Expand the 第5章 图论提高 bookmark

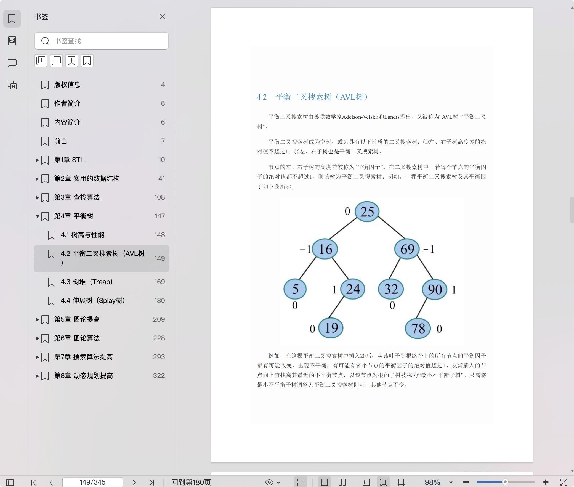click(x=38, y=320)
